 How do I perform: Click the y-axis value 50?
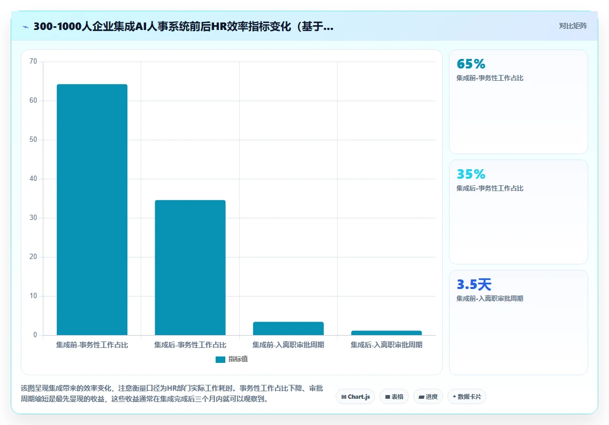coord(33,140)
